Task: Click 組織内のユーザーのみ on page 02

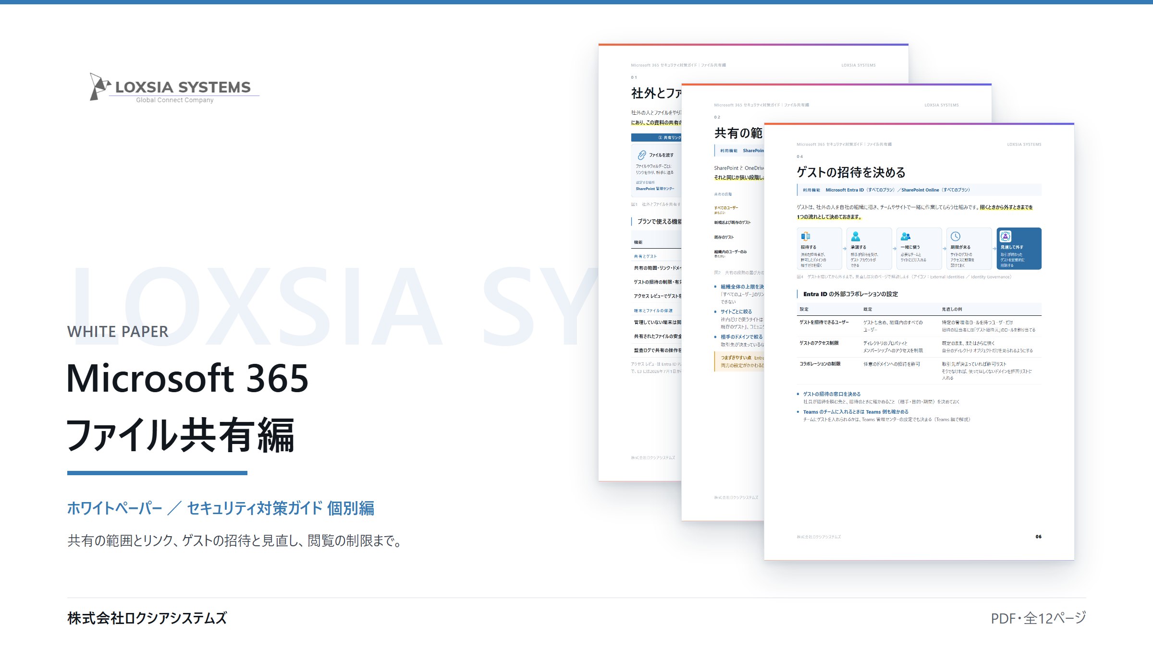Action: click(x=730, y=252)
